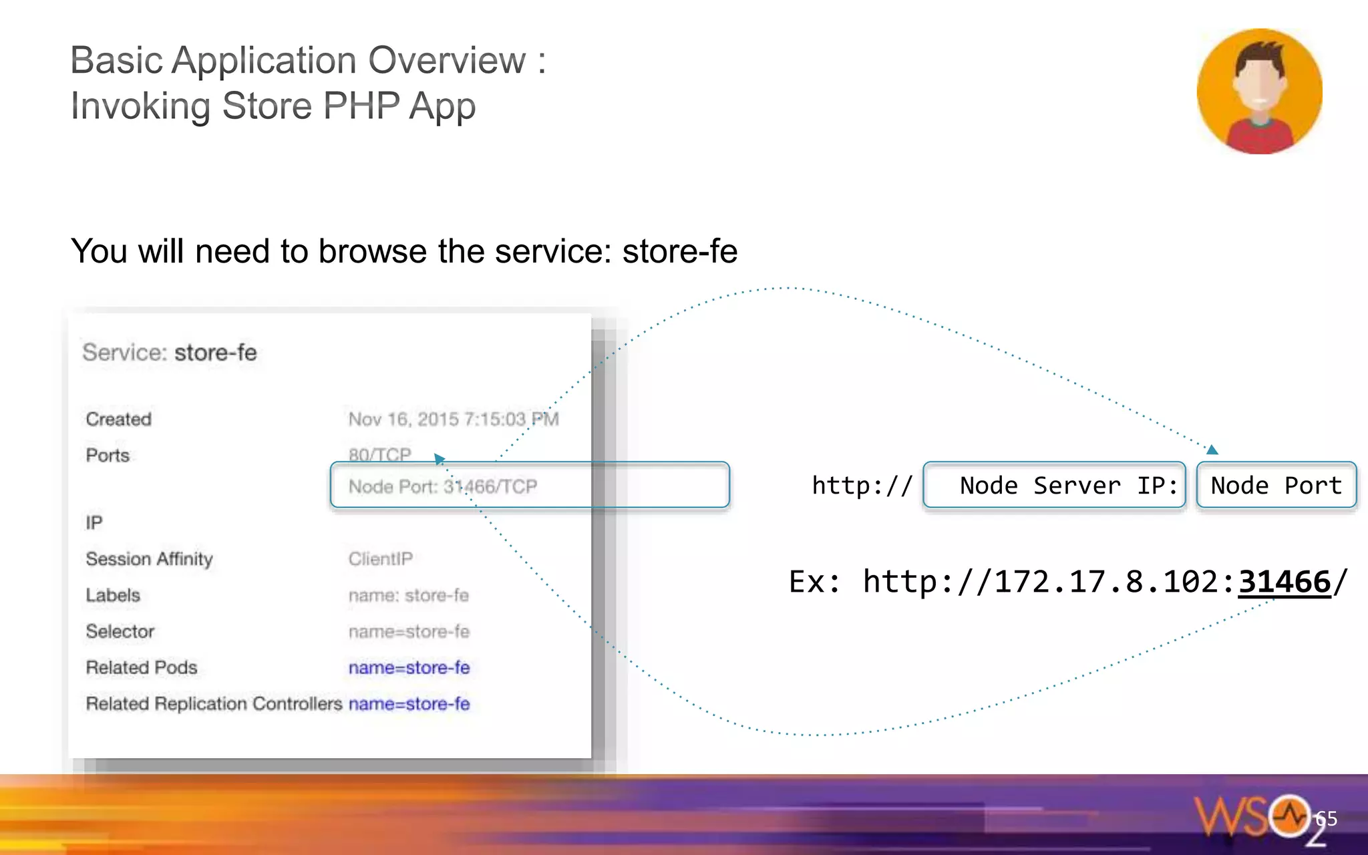Click the slide number 65
This screenshot has width=1368, height=855.
pyautogui.click(x=1326, y=818)
